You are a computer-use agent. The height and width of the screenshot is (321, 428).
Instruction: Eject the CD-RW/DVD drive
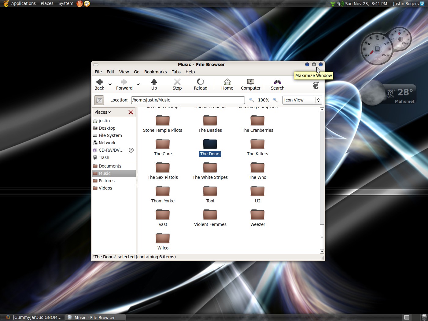(131, 150)
